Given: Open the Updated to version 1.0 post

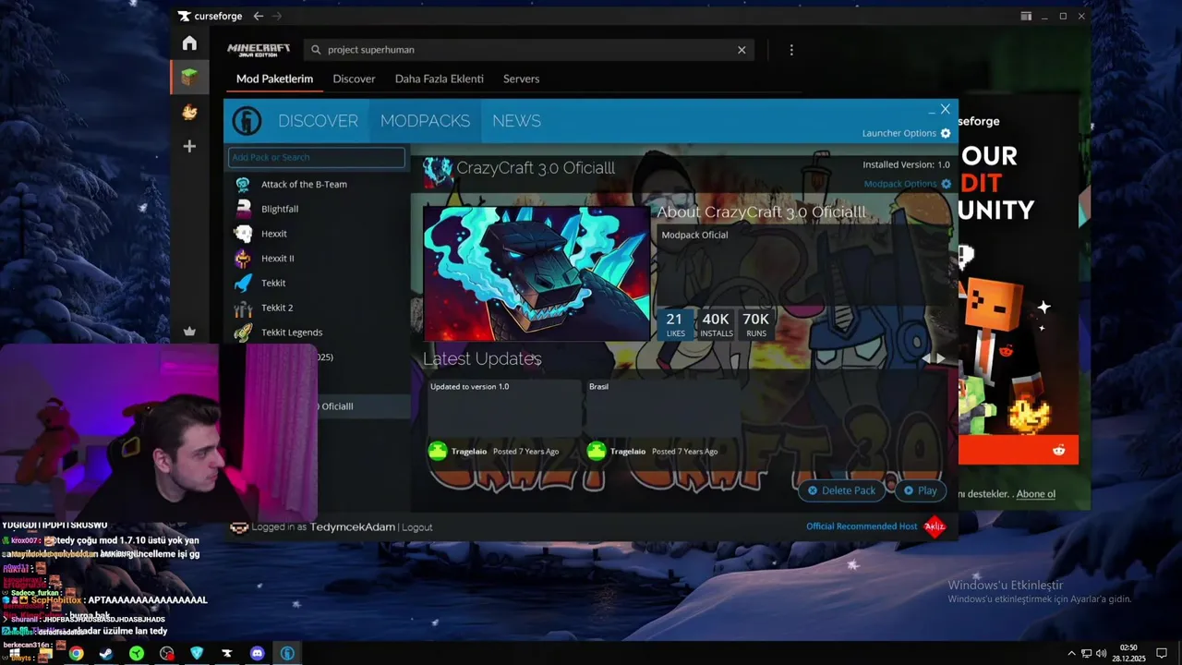Looking at the screenshot, I should [504, 406].
